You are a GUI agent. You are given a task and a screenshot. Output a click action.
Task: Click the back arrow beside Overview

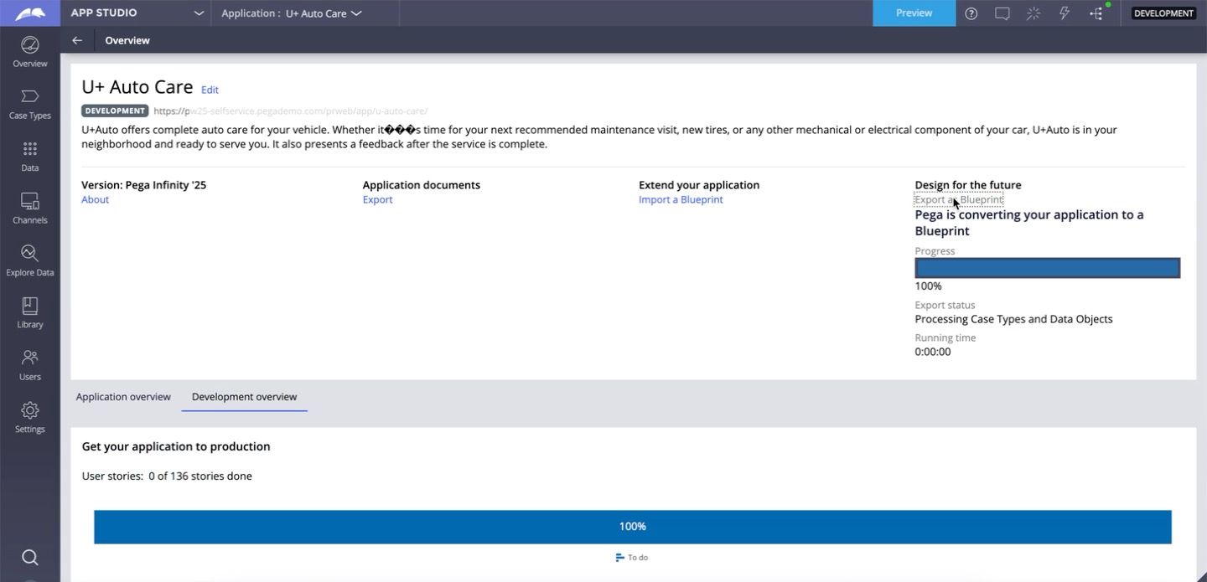point(77,40)
